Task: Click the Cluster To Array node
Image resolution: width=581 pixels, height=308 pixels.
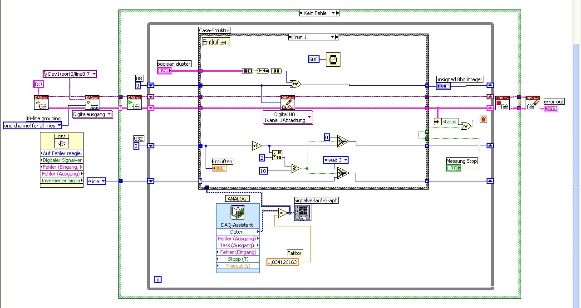Action: tap(248, 71)
